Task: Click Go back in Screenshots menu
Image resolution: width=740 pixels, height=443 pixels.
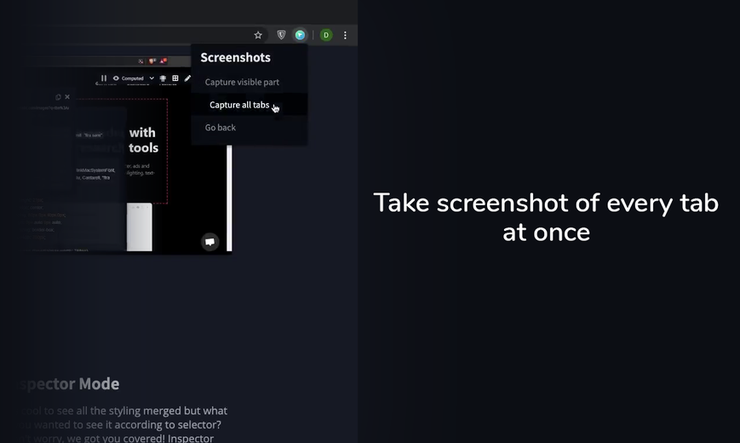Action: [x=221, y=128]
